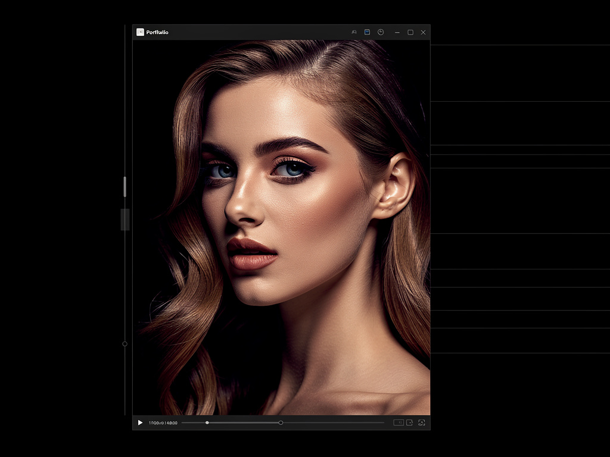
Task: Maximize the Portfolio window
Action: pos(409,32)
